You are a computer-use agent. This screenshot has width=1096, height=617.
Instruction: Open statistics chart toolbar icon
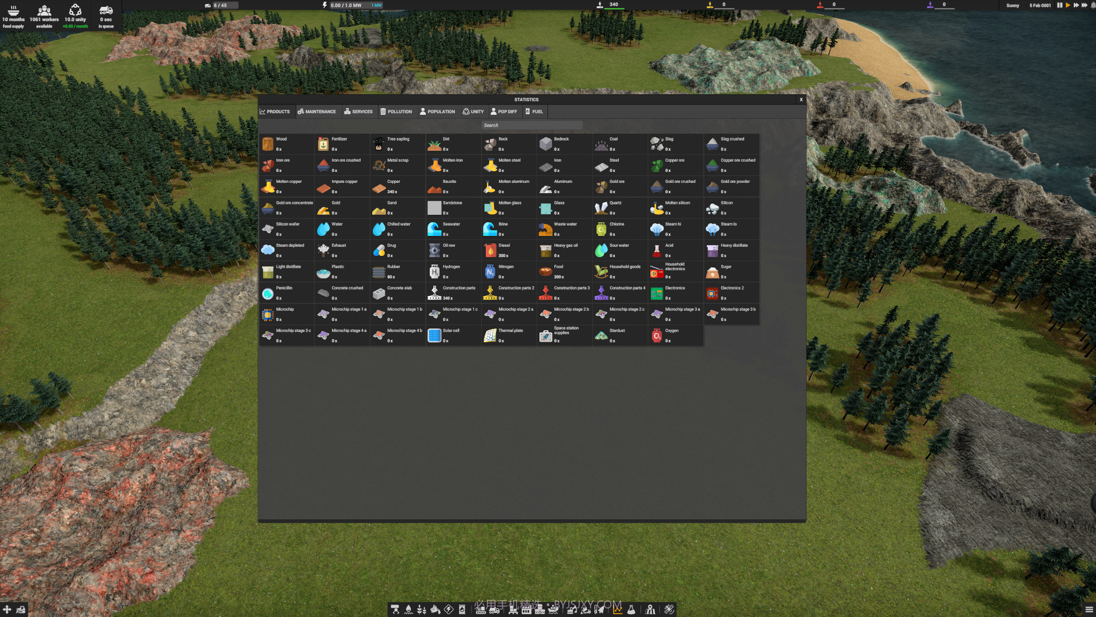coord(618,610)
